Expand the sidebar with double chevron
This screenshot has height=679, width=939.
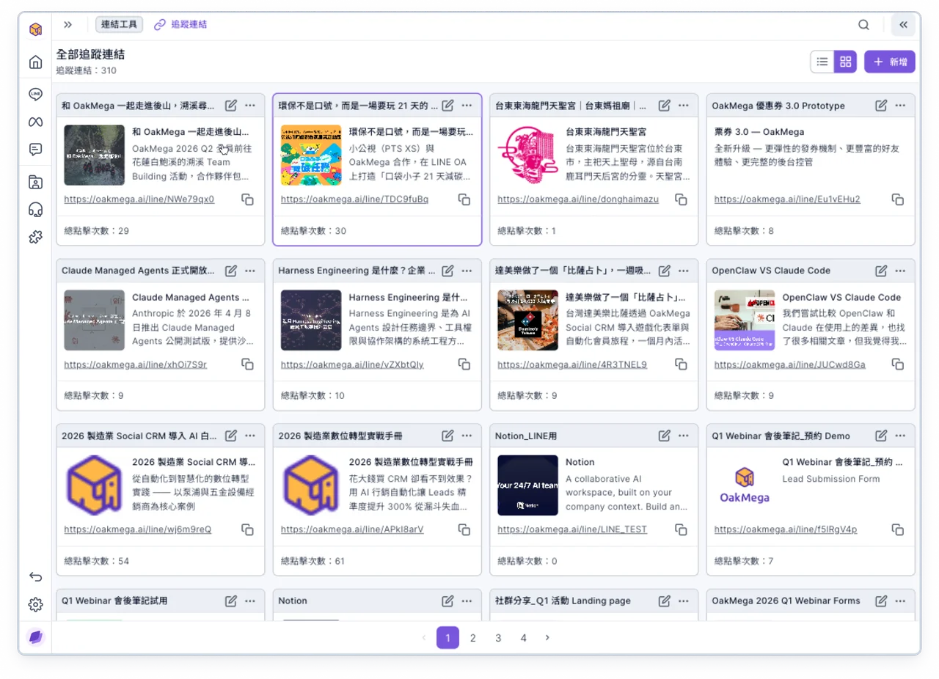click(x=68, y=24)
